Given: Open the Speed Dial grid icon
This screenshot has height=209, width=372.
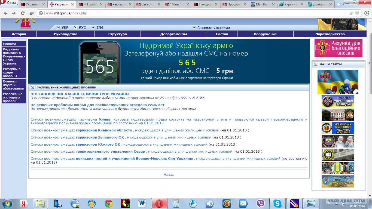Looking at the screenshot, I should coord(31,13).
